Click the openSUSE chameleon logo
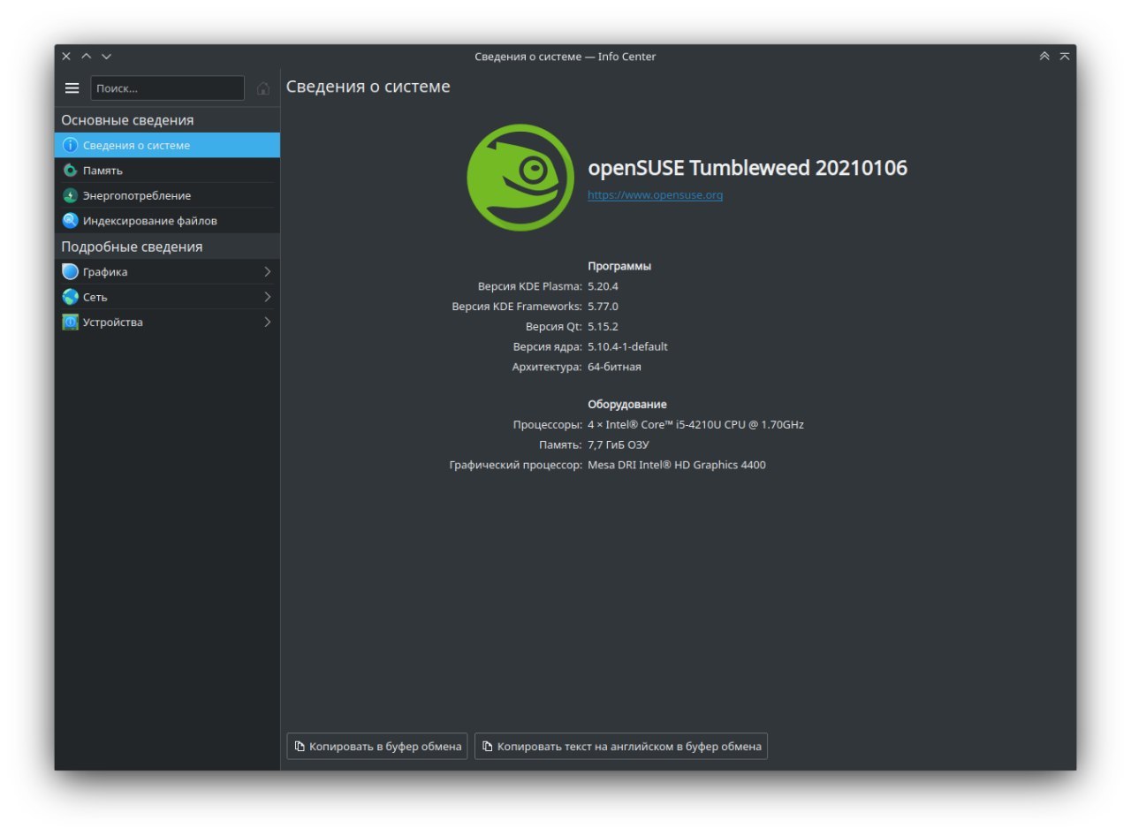The width and height of the screenshot is (1131, 835). [x=520, y=177]
